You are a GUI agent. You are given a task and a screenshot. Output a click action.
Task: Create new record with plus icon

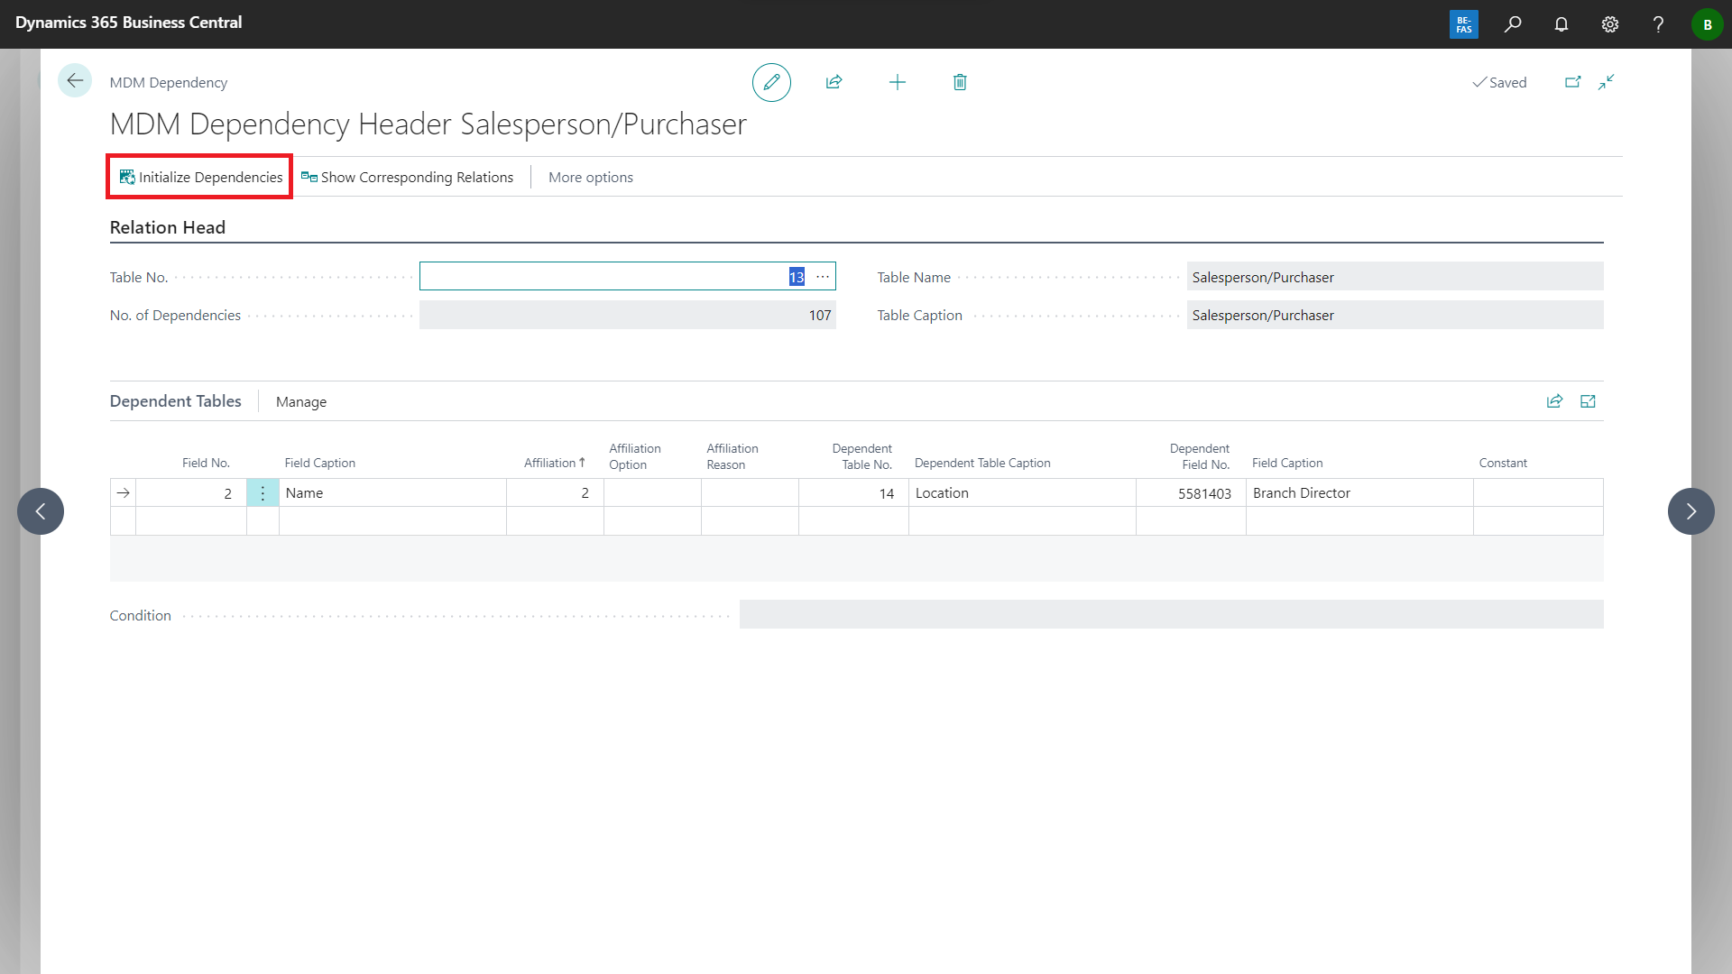tap(898, 82)
